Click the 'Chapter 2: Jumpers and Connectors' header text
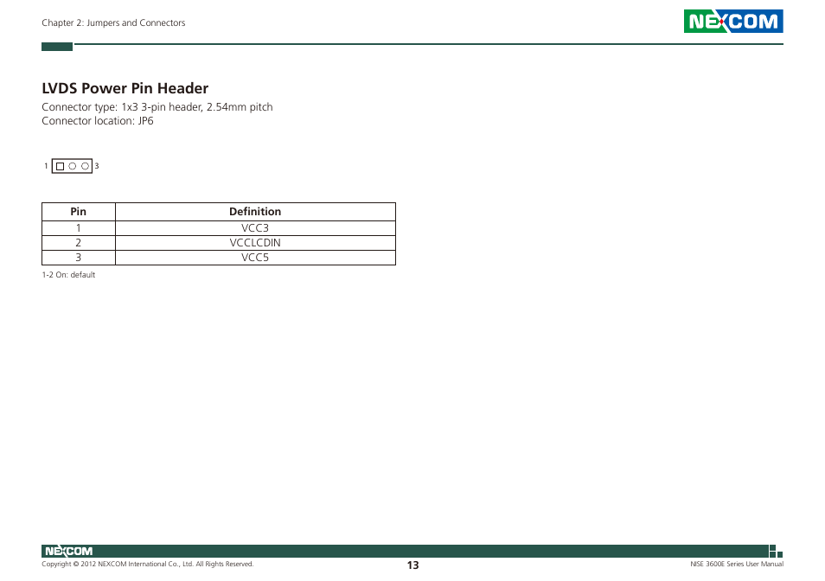The height and width of the screenshot is (581, 825). coord(113,22)
